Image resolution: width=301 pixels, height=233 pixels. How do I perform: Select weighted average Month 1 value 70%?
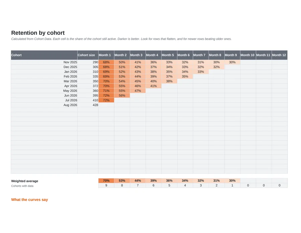[x=106, y=180]
